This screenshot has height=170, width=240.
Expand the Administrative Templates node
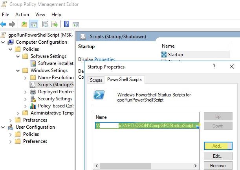coord(18,113)
